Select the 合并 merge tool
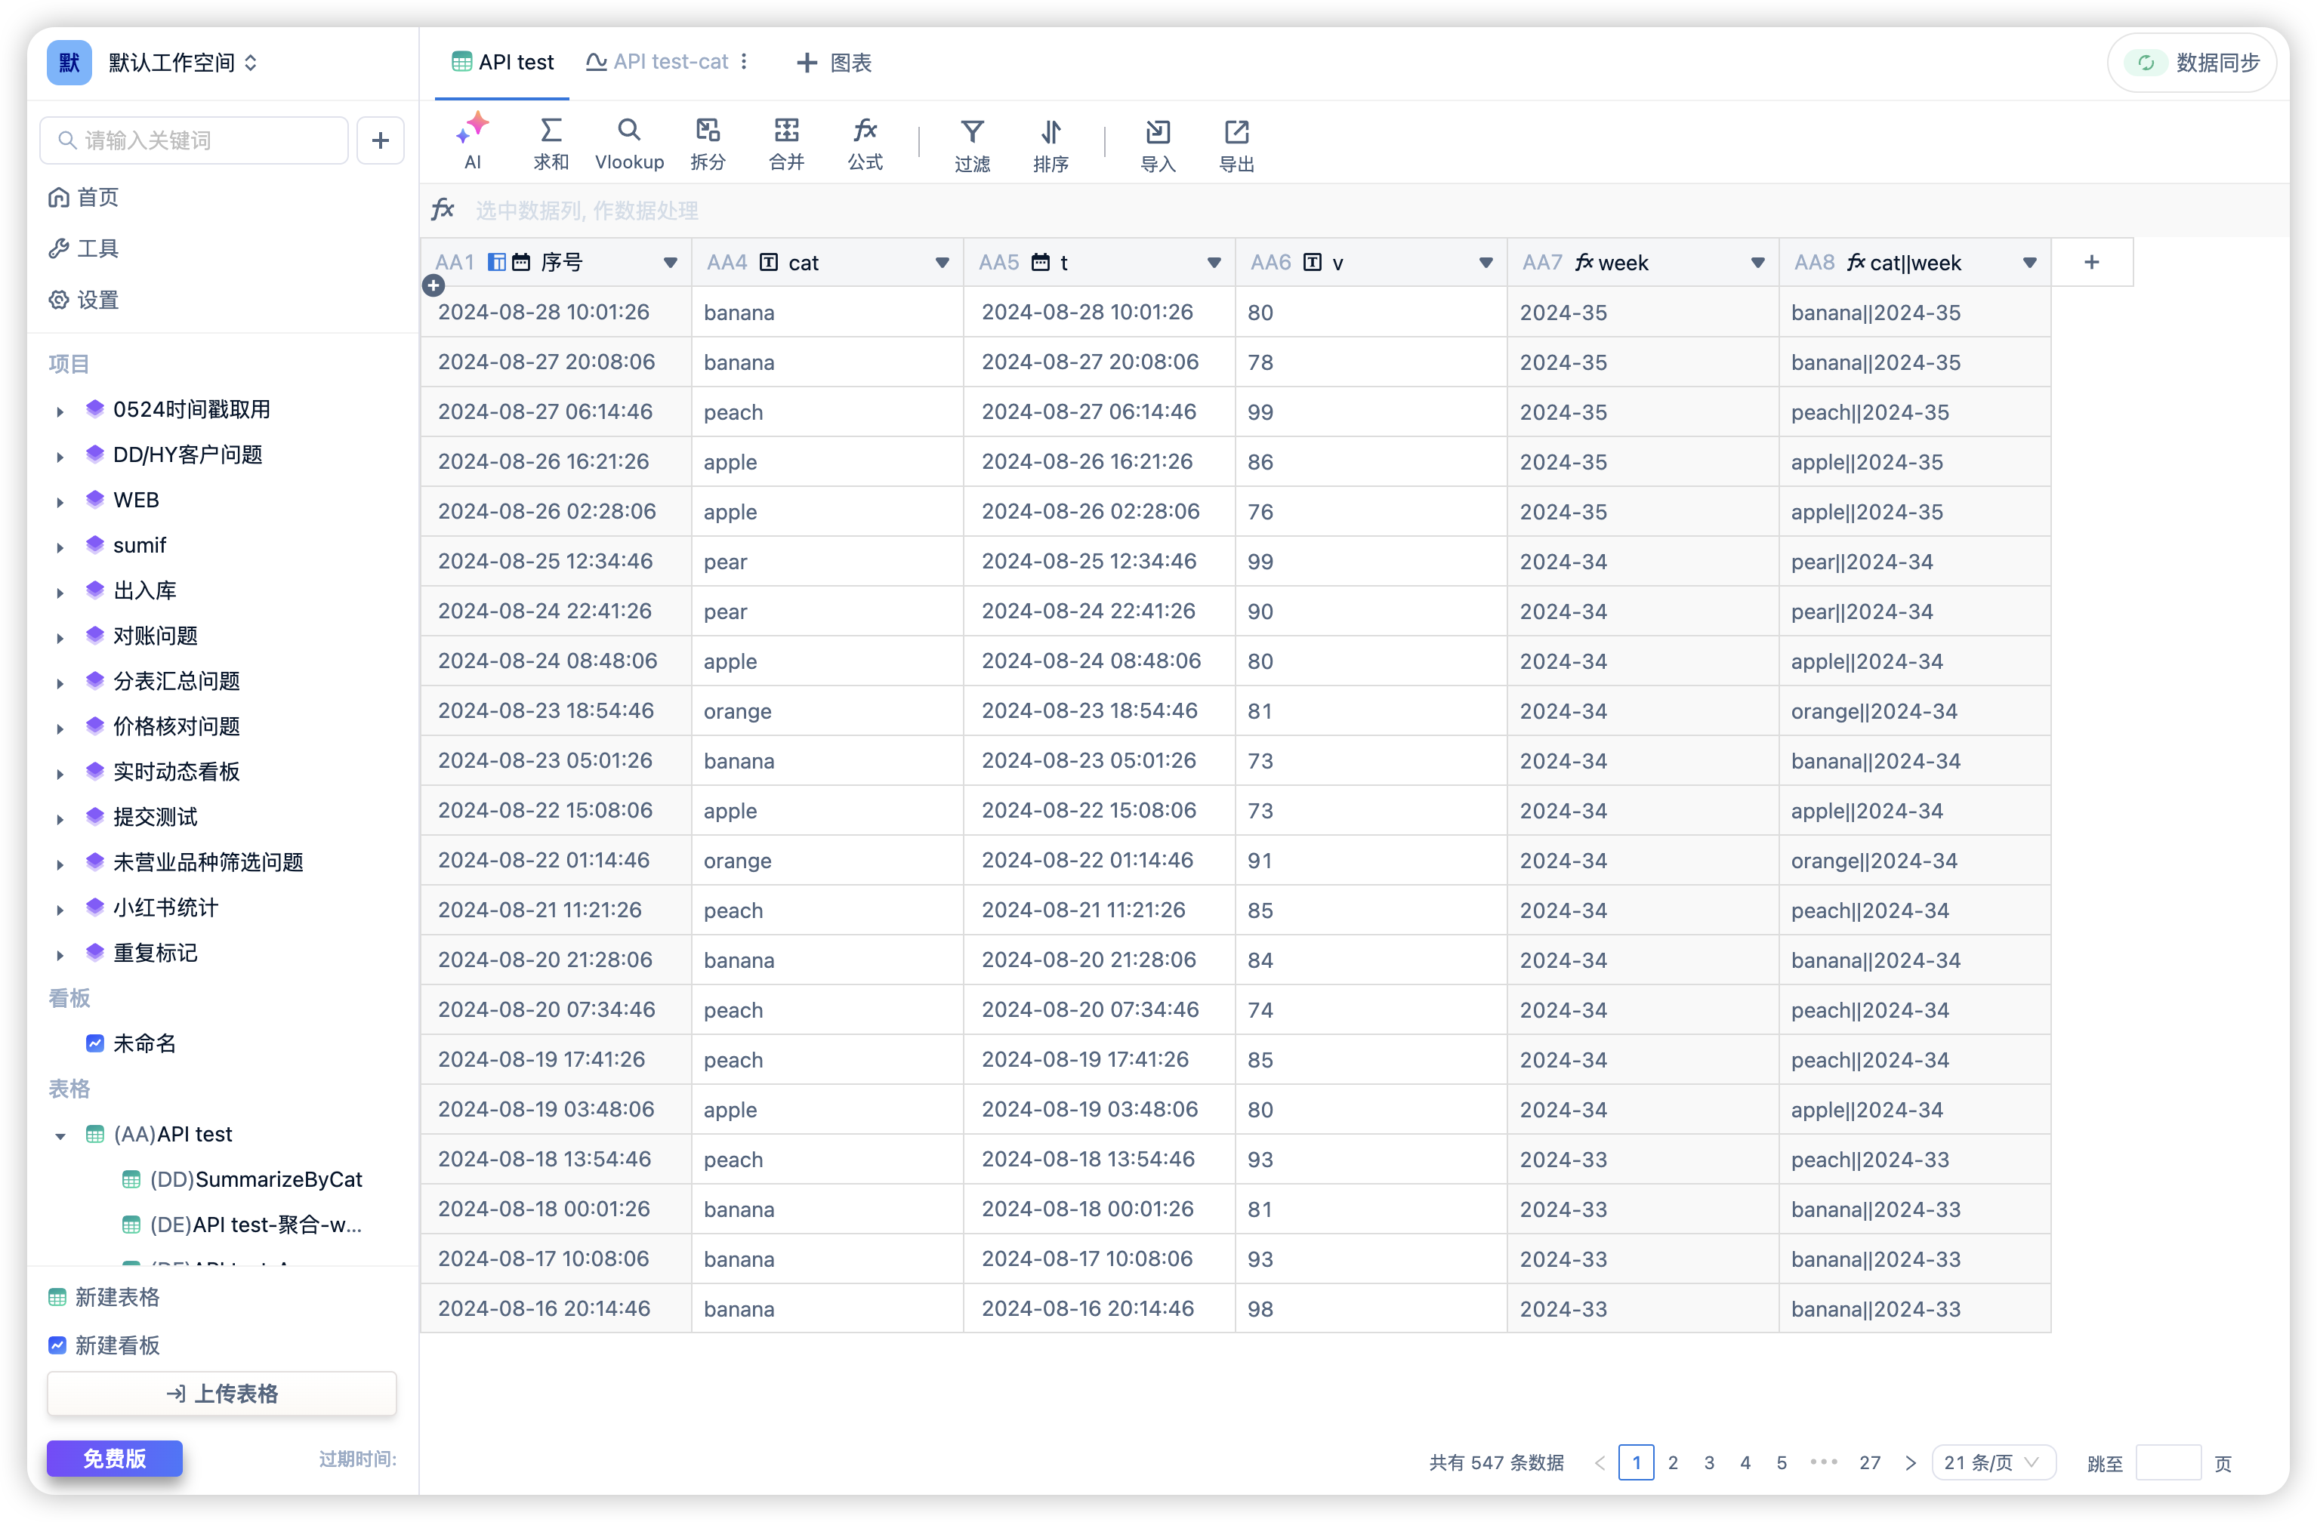Viewport: 2317px width, 1522px height. (x=785, y=143)
